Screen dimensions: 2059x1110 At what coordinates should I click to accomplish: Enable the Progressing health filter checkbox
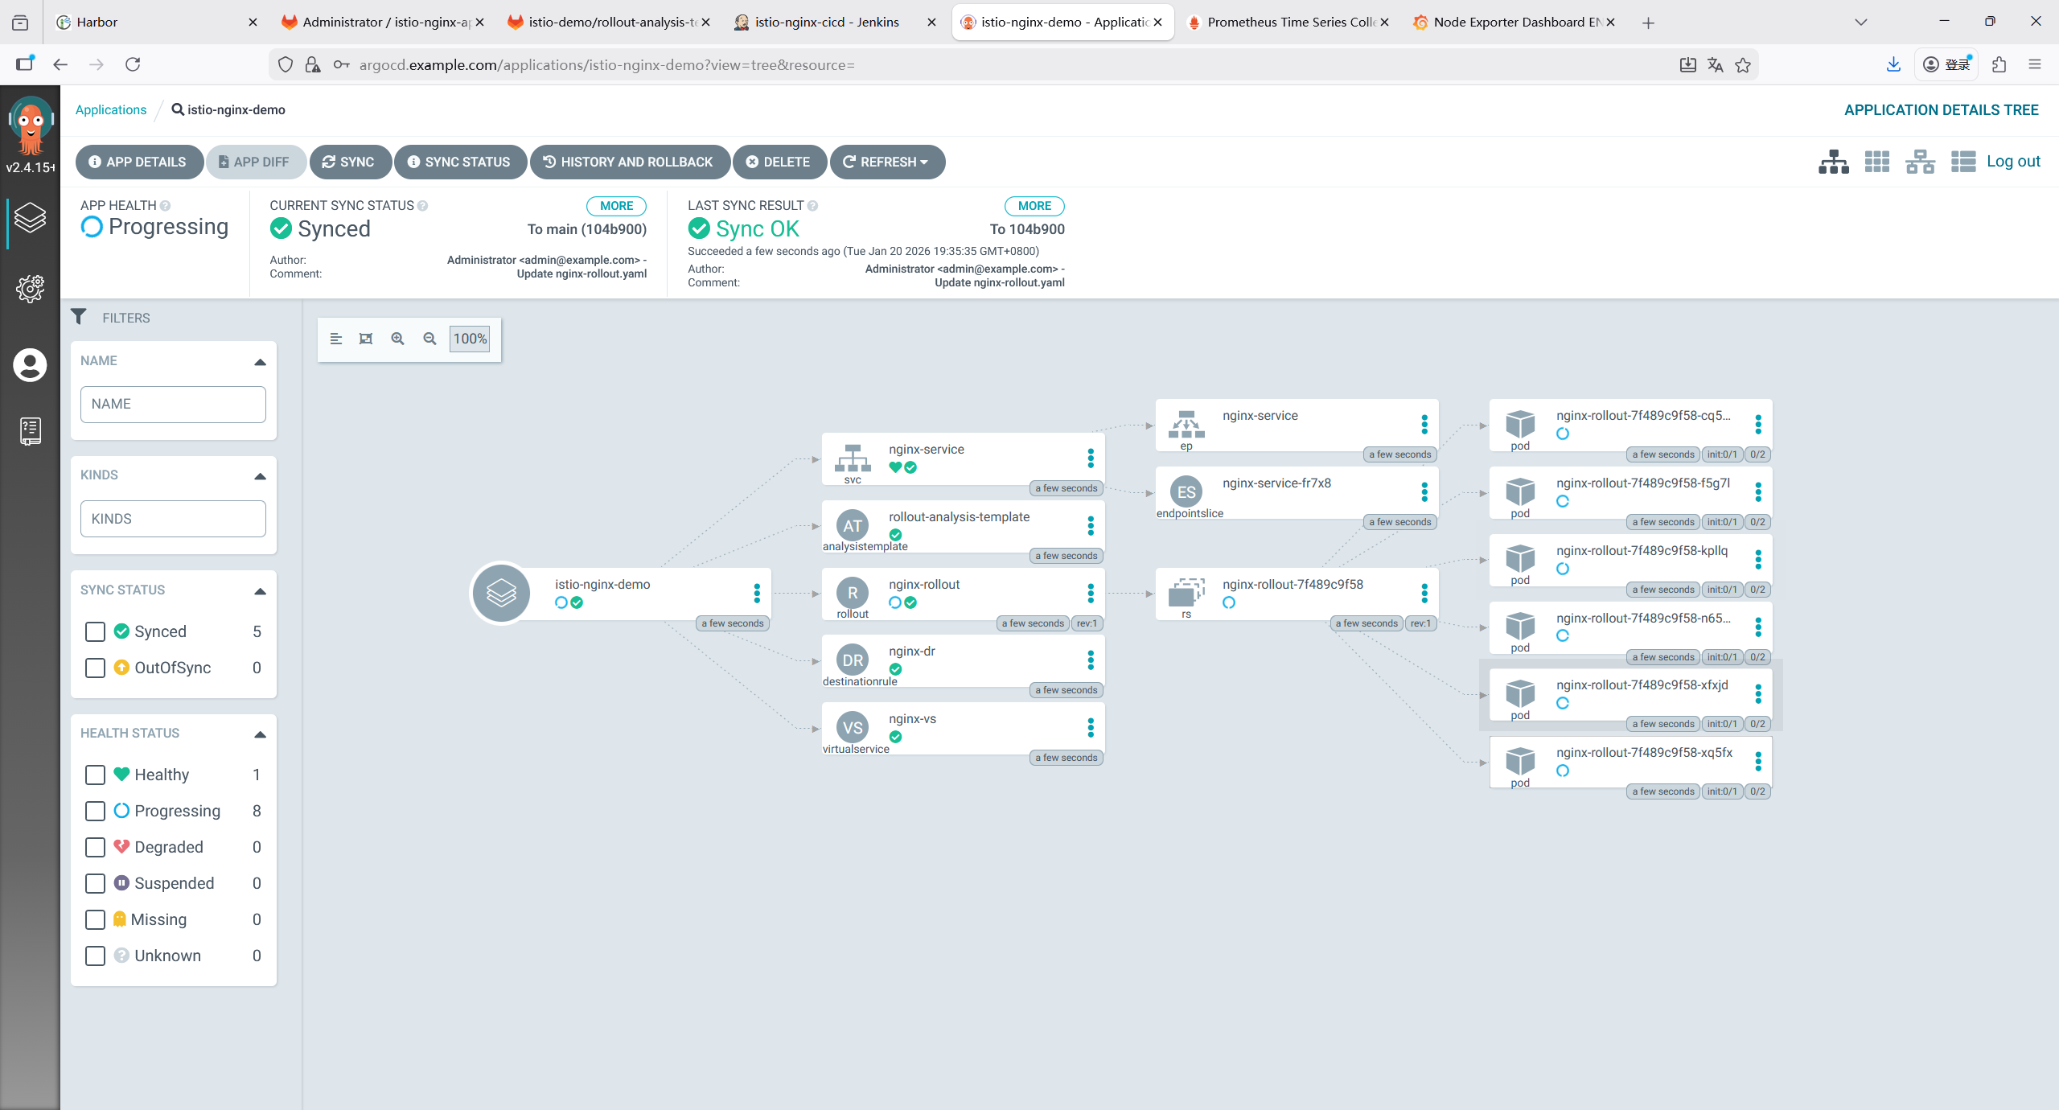(95, 811)
